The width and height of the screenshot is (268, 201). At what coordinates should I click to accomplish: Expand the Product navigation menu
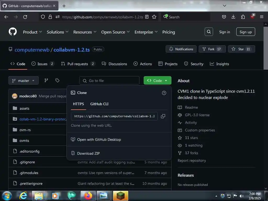(32, 32)
